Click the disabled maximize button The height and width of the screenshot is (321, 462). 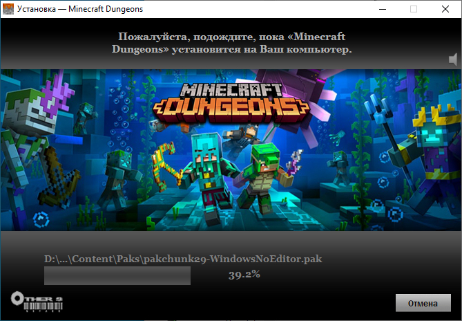(414, 9)
